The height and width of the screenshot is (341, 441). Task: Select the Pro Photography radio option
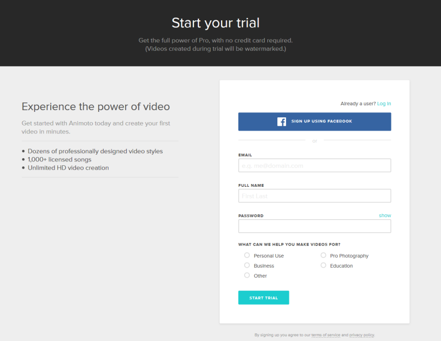point(324,255)
